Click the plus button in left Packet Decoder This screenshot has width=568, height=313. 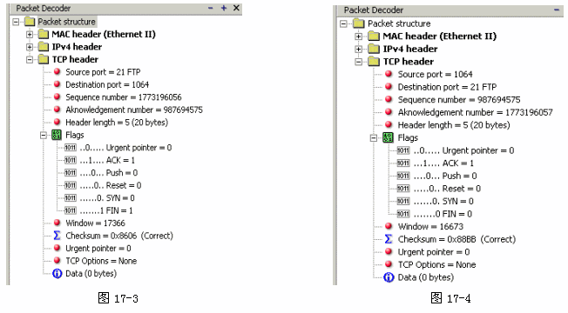tap(224, 8)
